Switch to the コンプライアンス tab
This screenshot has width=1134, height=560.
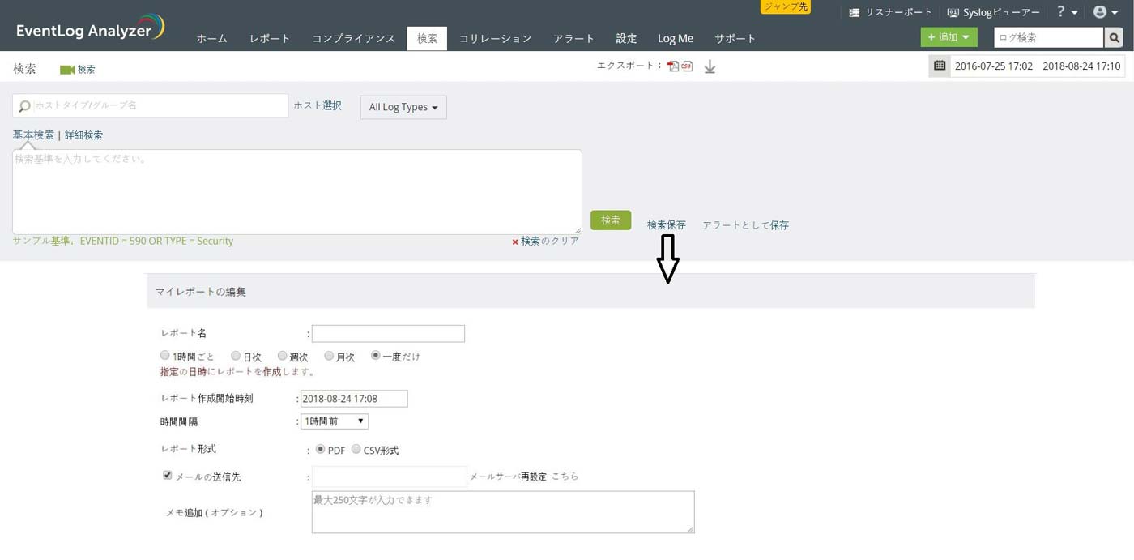coord(353,38)
